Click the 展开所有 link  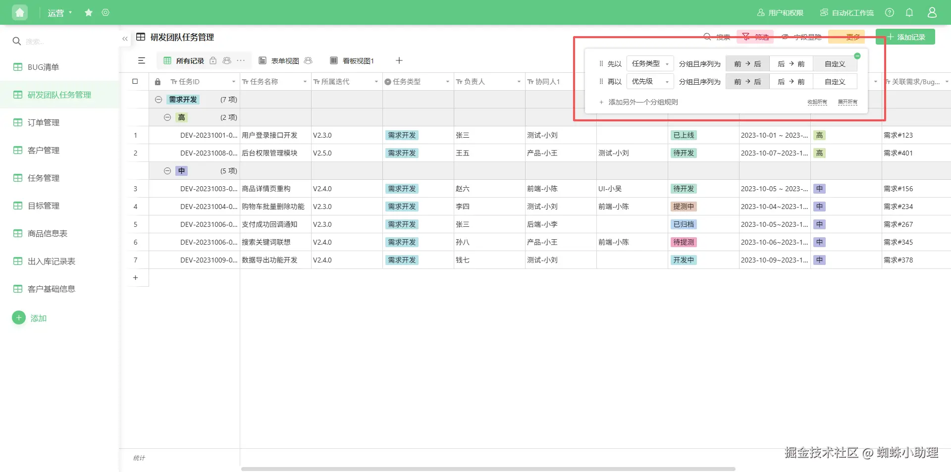tap(847, 102)
